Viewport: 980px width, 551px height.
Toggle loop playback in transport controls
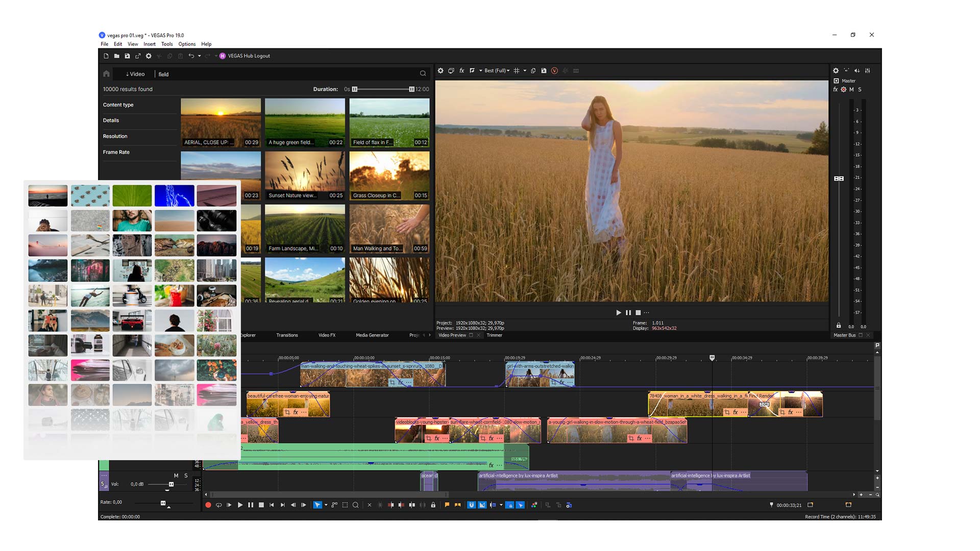pos(218,505)
